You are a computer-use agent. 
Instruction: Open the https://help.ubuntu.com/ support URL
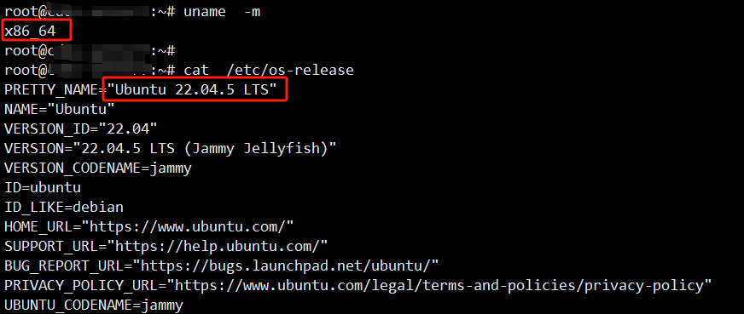point(218,246)
